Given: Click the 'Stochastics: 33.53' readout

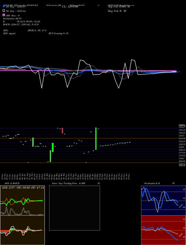Looking at the screenshot, I should point(12,19).
